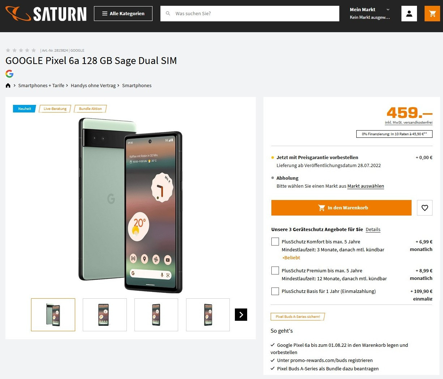Click the Markt auswählen link
443x379 pixels.
click(365, 186)
